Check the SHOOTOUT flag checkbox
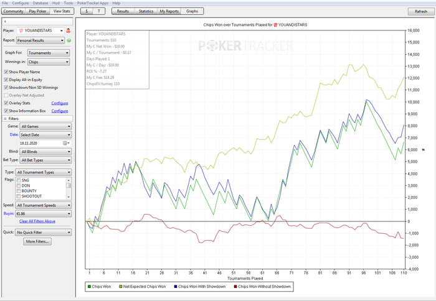 pyautogui.click(x=19, y=197)
